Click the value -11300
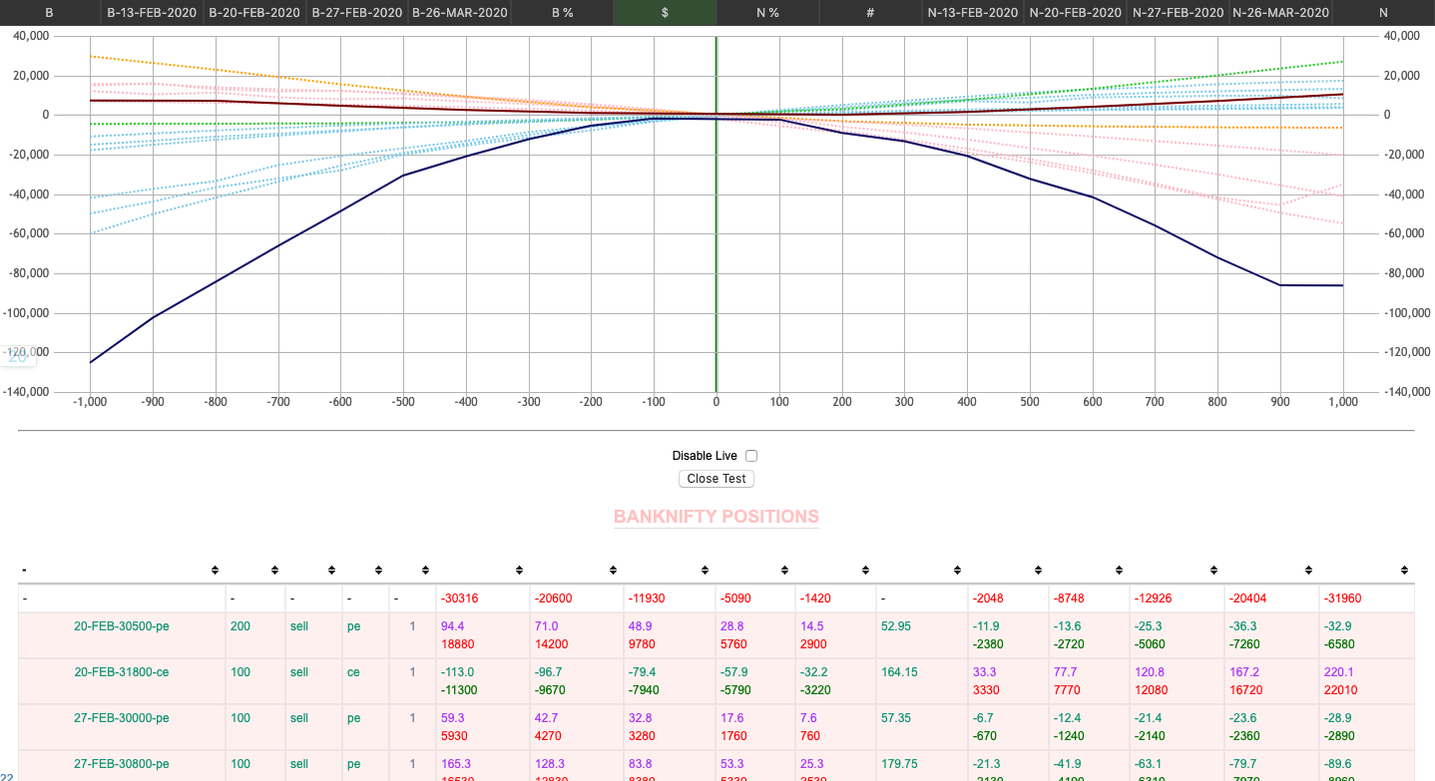Screen dimensions: 1435x781 [459, 690]
